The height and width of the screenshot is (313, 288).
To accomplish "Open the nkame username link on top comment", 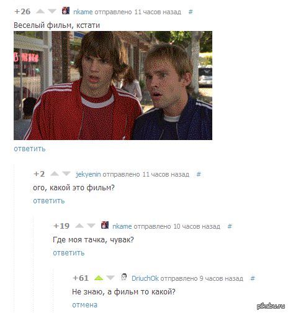I will coord(83,12).
